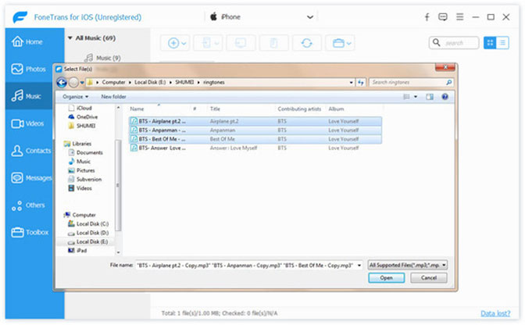Viewport: 525px width, 325px height.
Task: Click the Forward arrow in file dialog
Action: 73,82
